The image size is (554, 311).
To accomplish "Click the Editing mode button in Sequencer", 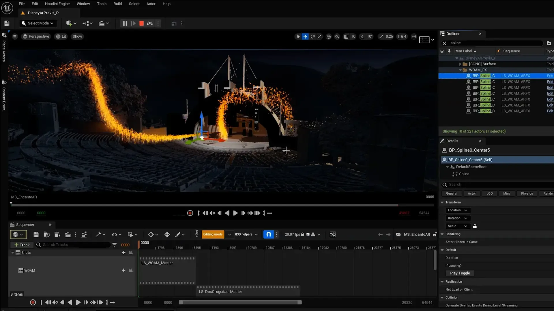I will [213, 234].
